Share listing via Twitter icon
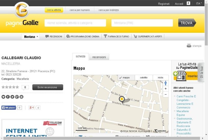 (12, 97)
